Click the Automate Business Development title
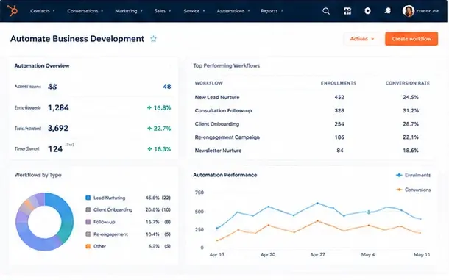Image resolution: width=449 pixels, height=280 pixels. point(77,39)
